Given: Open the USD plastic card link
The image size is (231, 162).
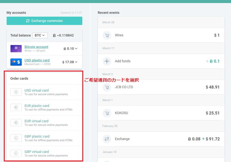Looking at the screenshot, I should point(37,60).
